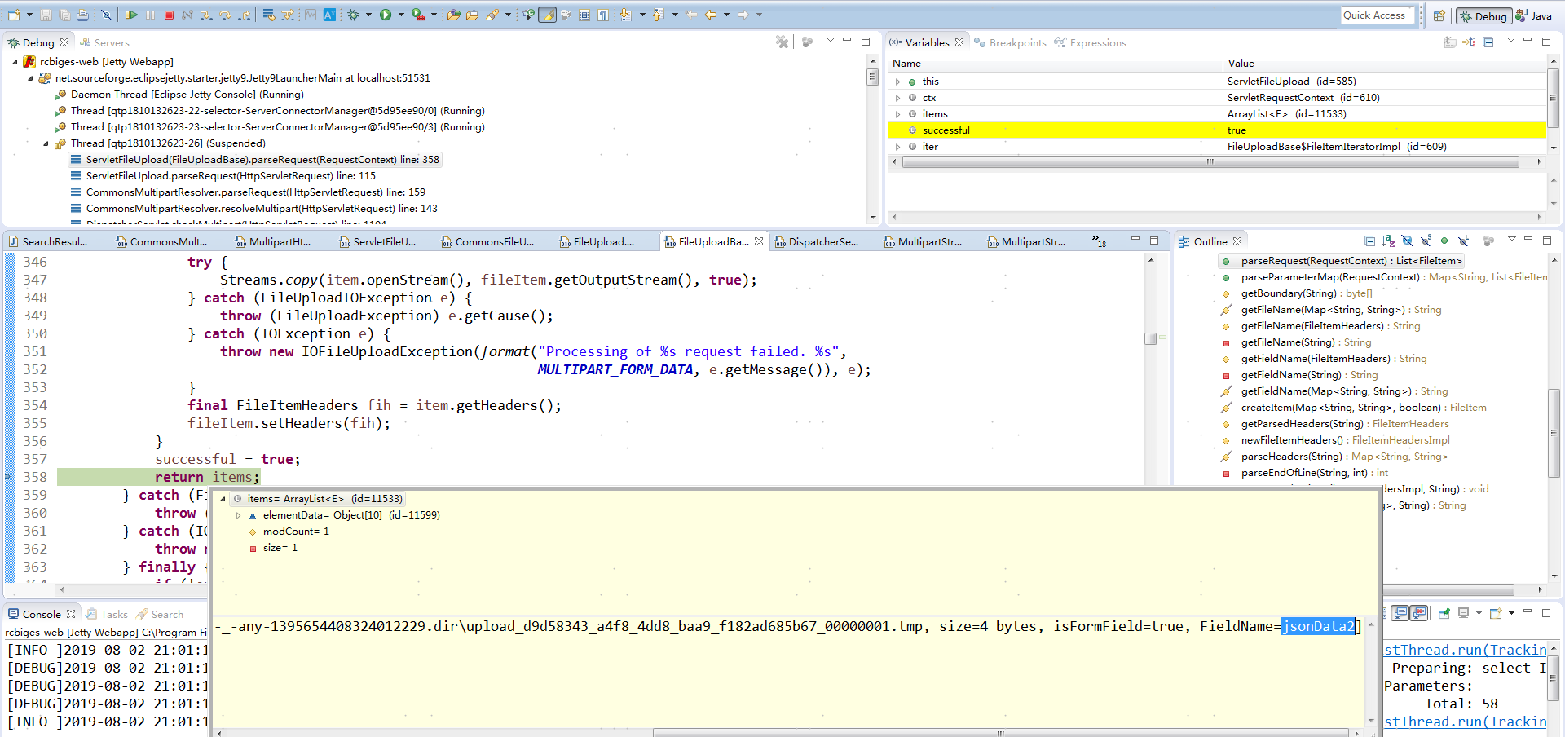1565x737 pixels.
Task: Show hidden editor tabs list (18)
Action: pos(1099,241)
